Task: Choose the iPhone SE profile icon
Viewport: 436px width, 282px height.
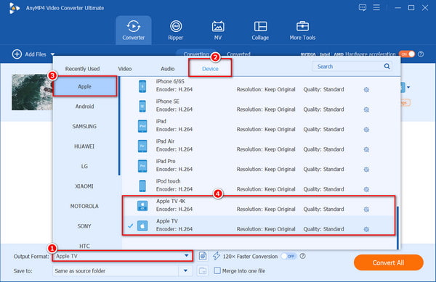Action: click(142, 106)
